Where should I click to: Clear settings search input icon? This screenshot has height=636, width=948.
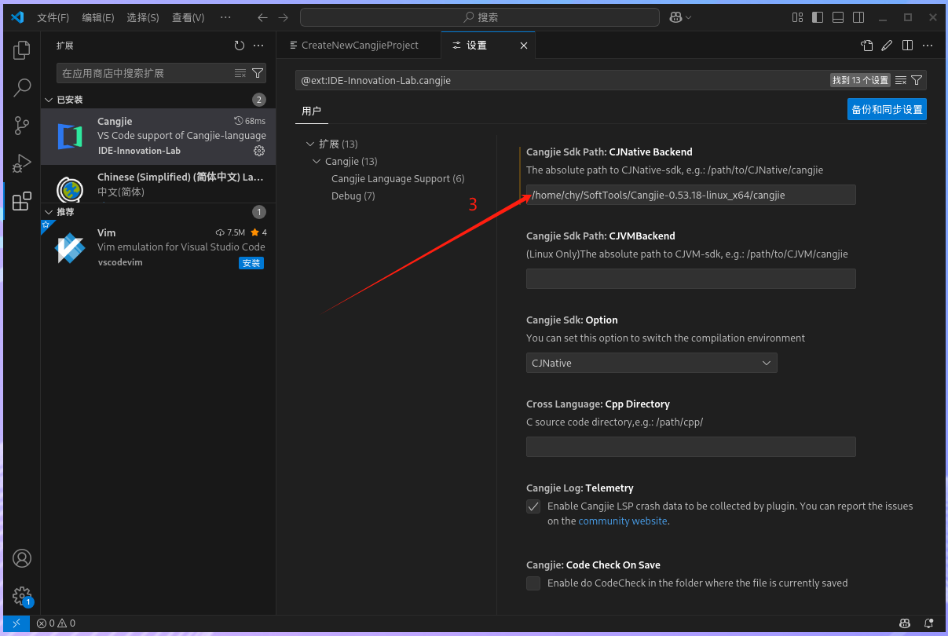(901, 80)
